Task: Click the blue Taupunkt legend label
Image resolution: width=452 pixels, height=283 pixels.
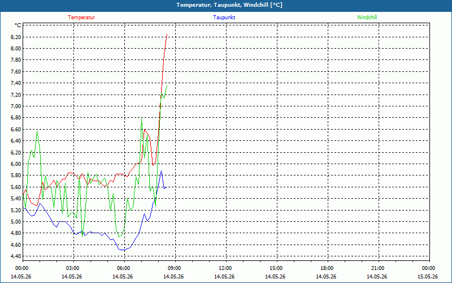Action: click(x=224, y=18)
